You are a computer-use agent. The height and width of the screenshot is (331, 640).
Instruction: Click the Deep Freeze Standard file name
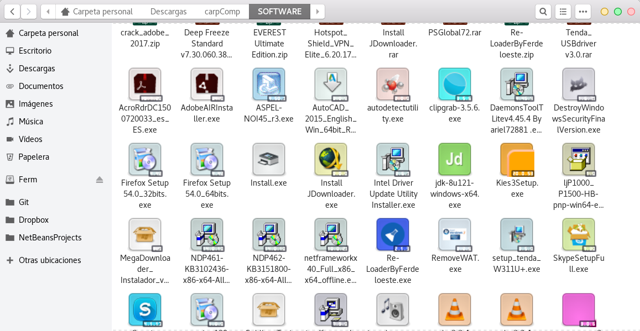[x=207, y=44]
